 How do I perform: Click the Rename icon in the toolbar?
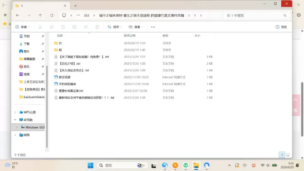click(74, 27)
